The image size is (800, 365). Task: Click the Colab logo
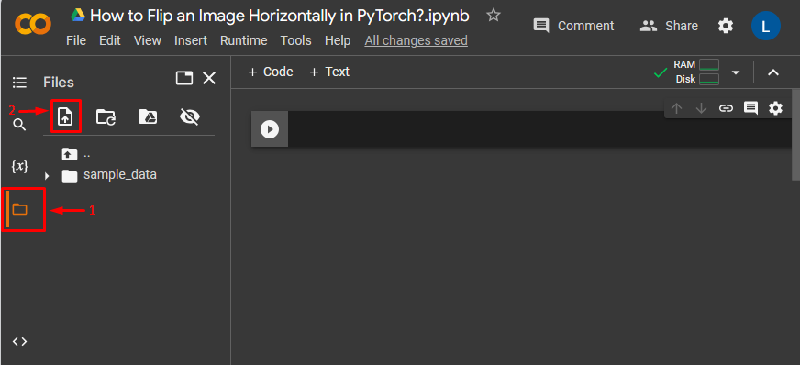pos(33,24)
